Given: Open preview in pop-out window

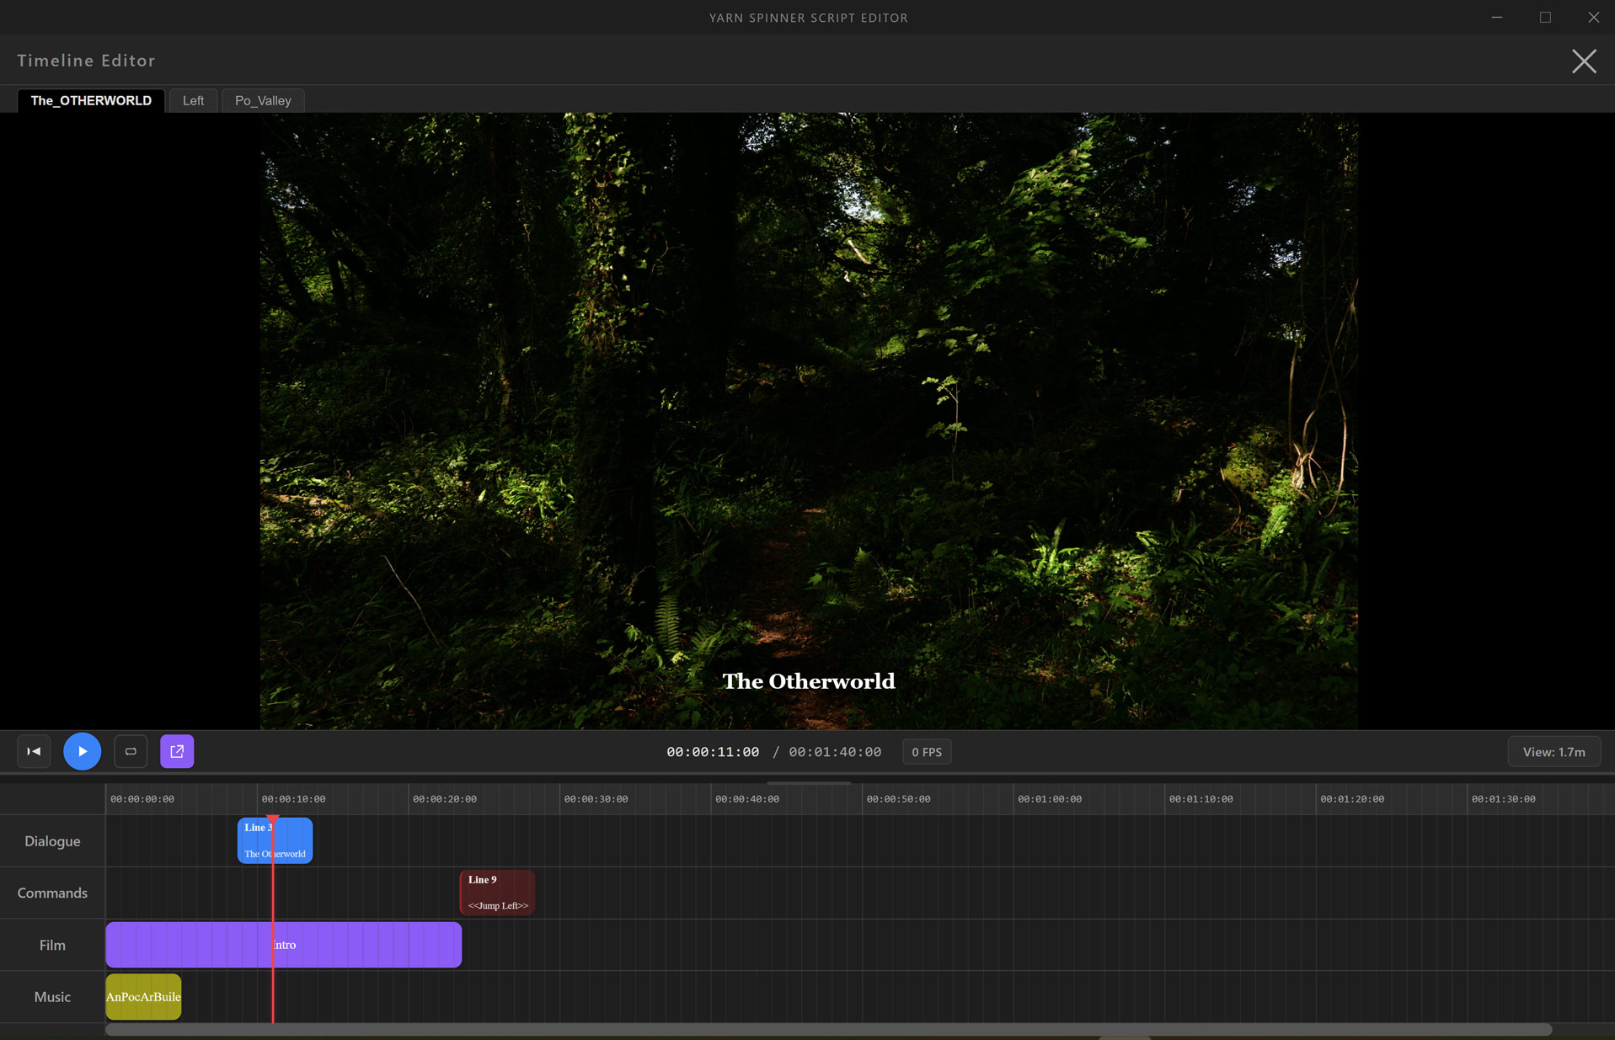Looking at the screenshot, I should (x=177, y=751).
